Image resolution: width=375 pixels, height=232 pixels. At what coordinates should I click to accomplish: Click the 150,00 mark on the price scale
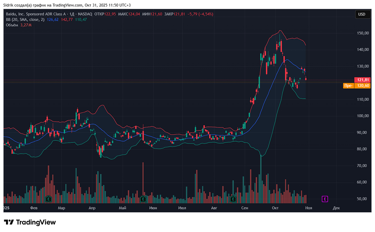click(x=361, y=33)
